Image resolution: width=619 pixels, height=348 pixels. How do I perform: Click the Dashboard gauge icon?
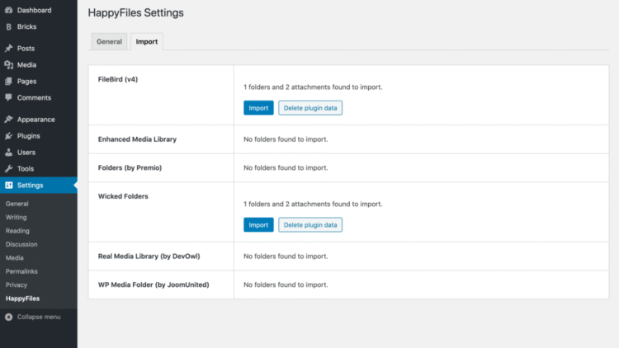point(9,10)
